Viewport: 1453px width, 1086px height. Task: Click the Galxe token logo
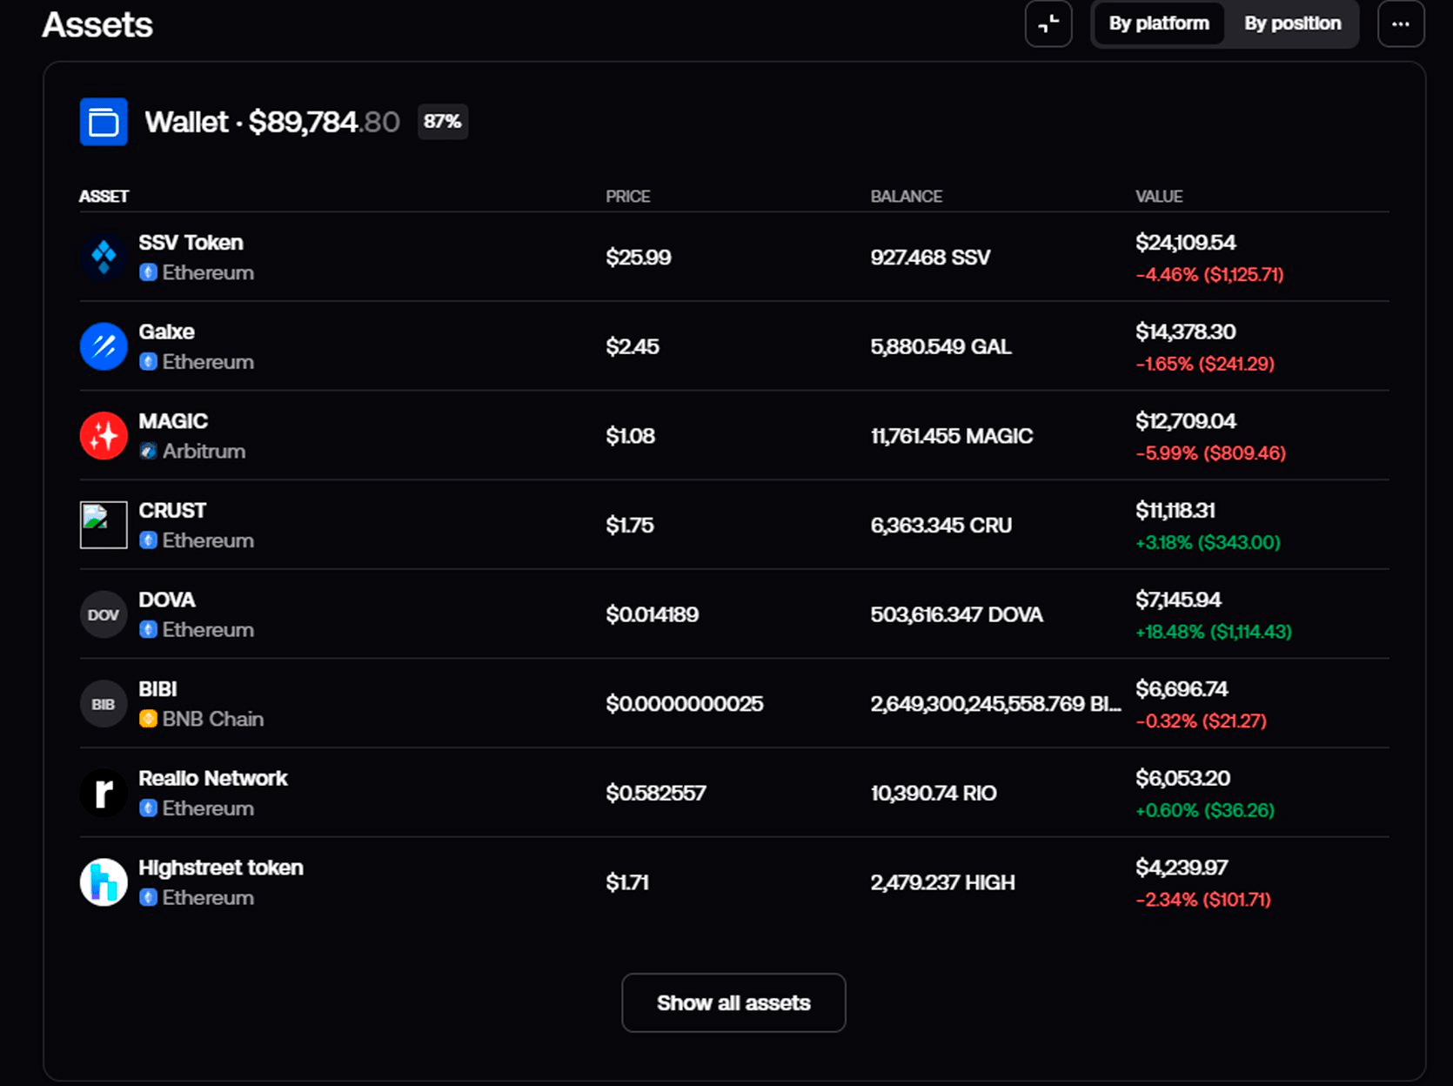coord(104,346)
